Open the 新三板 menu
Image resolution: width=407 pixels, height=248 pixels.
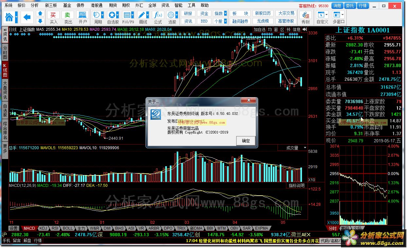point(51,5)
